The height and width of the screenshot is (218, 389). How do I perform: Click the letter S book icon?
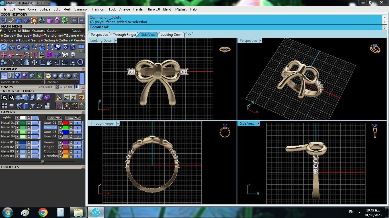(x=73, y=47)
